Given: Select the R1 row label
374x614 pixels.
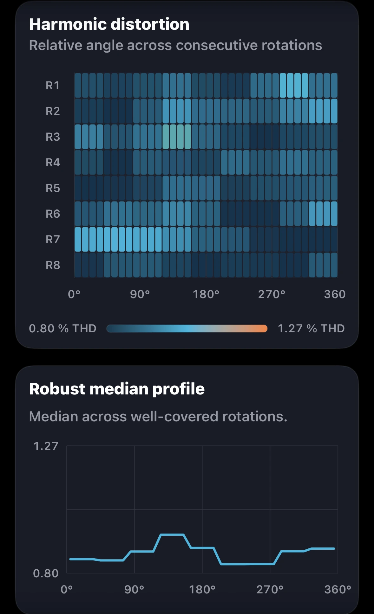Looking at the screenshot, I should (53, 86).
